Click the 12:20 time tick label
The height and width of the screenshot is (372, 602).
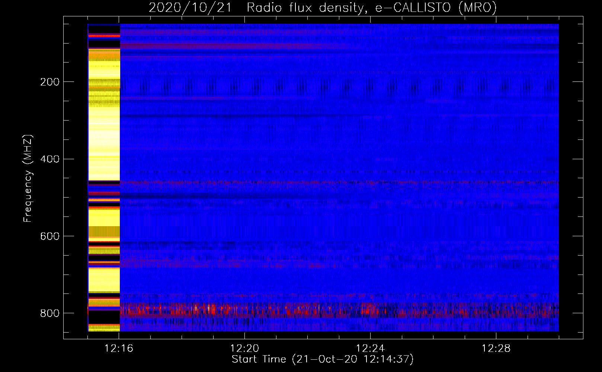(245, 349)
